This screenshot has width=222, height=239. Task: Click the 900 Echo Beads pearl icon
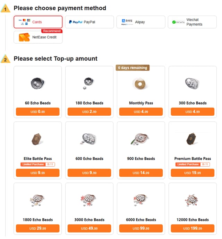tap(141, 139)
